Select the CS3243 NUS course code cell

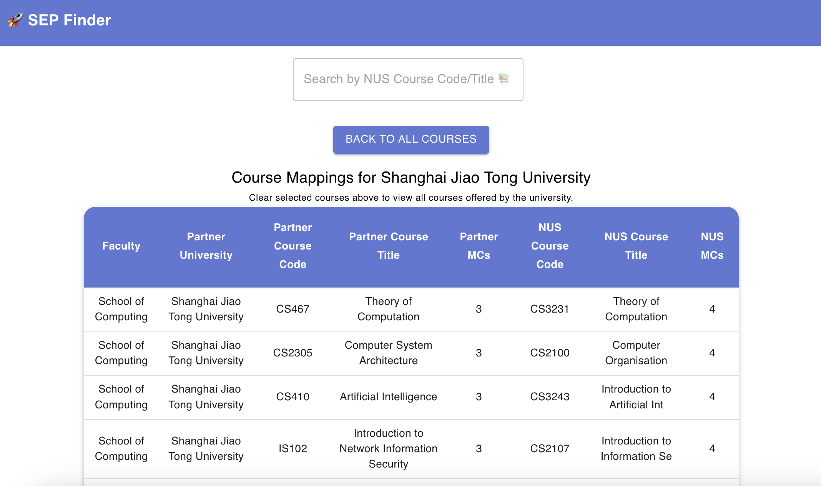tap(550, 397)
